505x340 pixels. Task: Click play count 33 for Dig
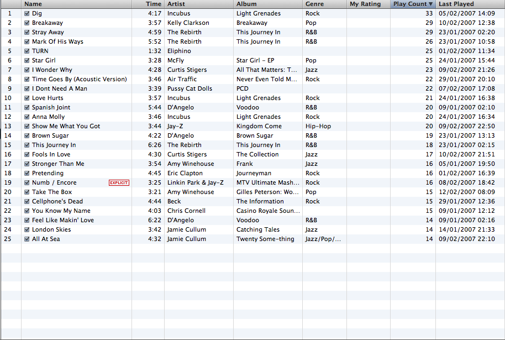(429, 13)
